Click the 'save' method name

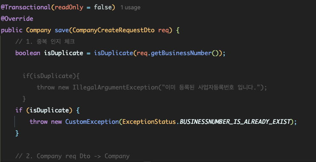62,31
